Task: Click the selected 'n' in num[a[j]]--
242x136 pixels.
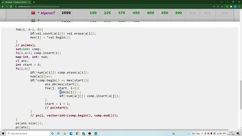Action: pyautogui.click(x=60, y=92)
